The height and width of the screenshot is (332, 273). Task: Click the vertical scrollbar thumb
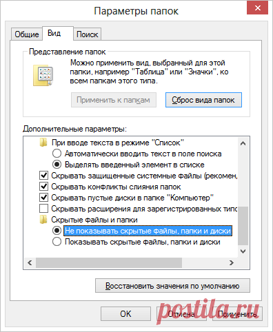(x=243, y=226)
